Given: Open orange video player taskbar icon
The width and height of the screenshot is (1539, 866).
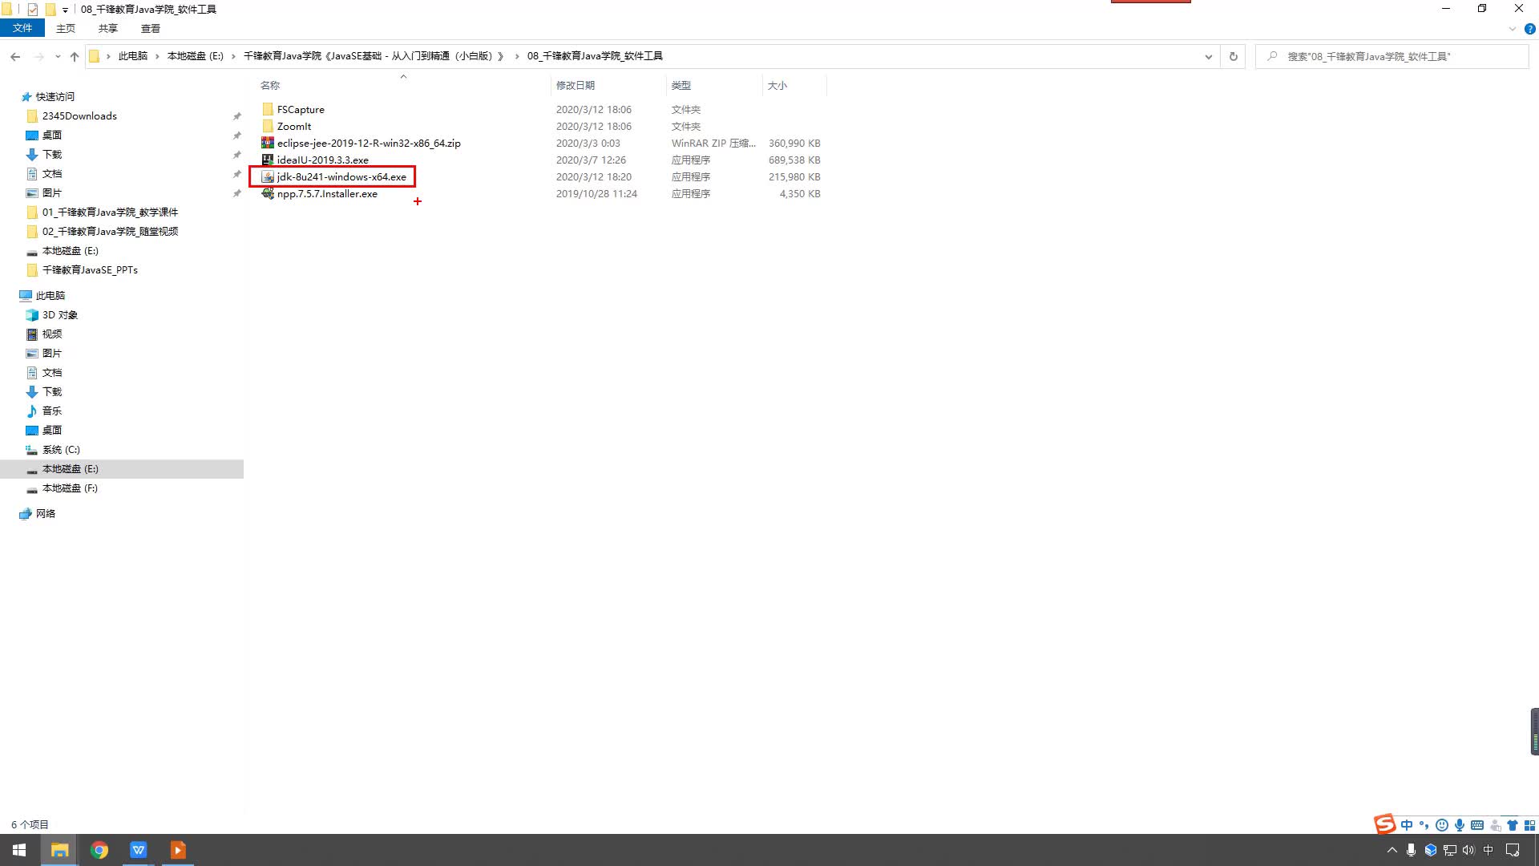Looking at the screenshot, I should tap(178, 850).
